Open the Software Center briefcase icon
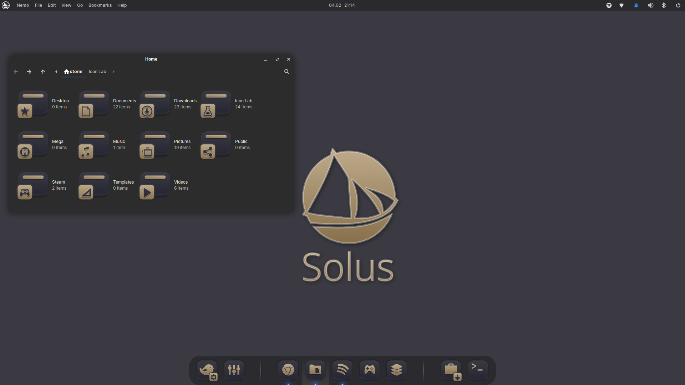Image resolution: width=685 pixels, height=385 pixels. (451, 370)
